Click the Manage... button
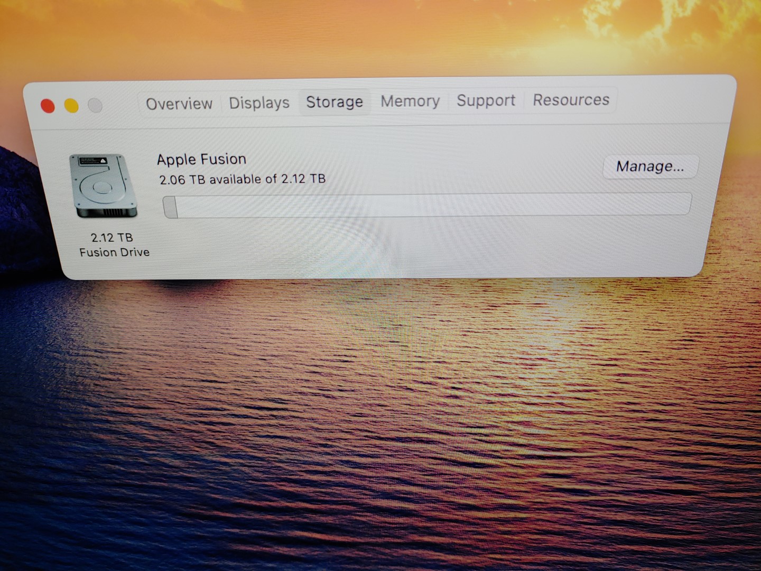This screenshot has width=761, height=571. [650, 167]
